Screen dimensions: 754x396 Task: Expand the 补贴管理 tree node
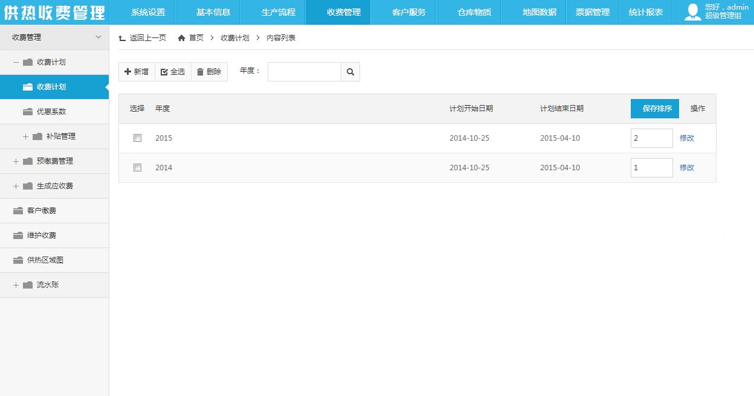pyautogui.click(x=25, y=136)
